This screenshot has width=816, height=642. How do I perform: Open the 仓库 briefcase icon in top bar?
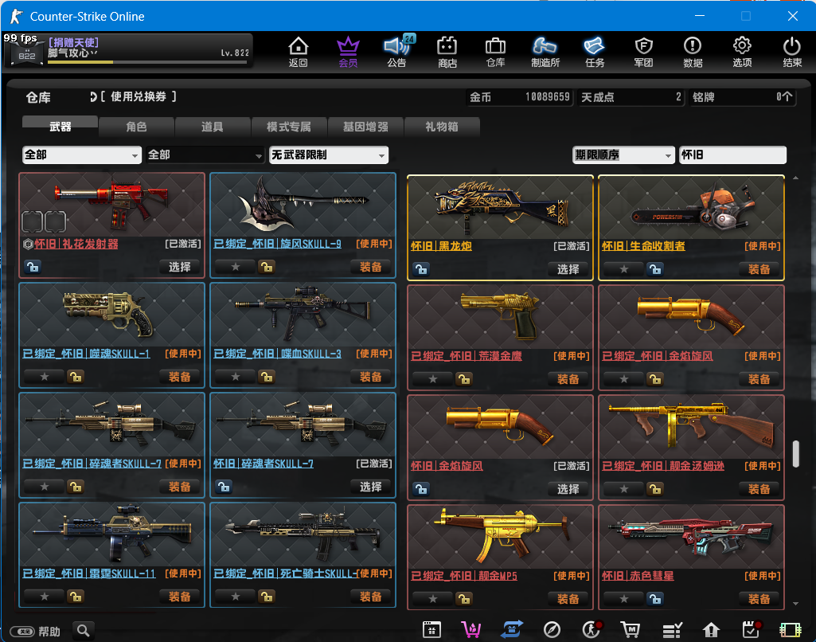(495, 52)
